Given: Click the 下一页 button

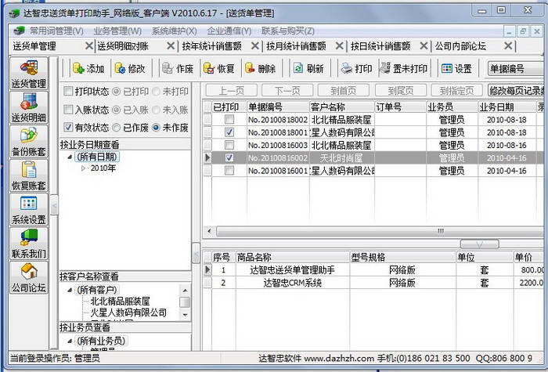Looking at the screenshot, I should [287, 91].
